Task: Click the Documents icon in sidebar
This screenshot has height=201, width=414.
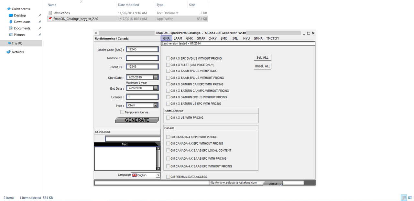Action: pos(11,28)
